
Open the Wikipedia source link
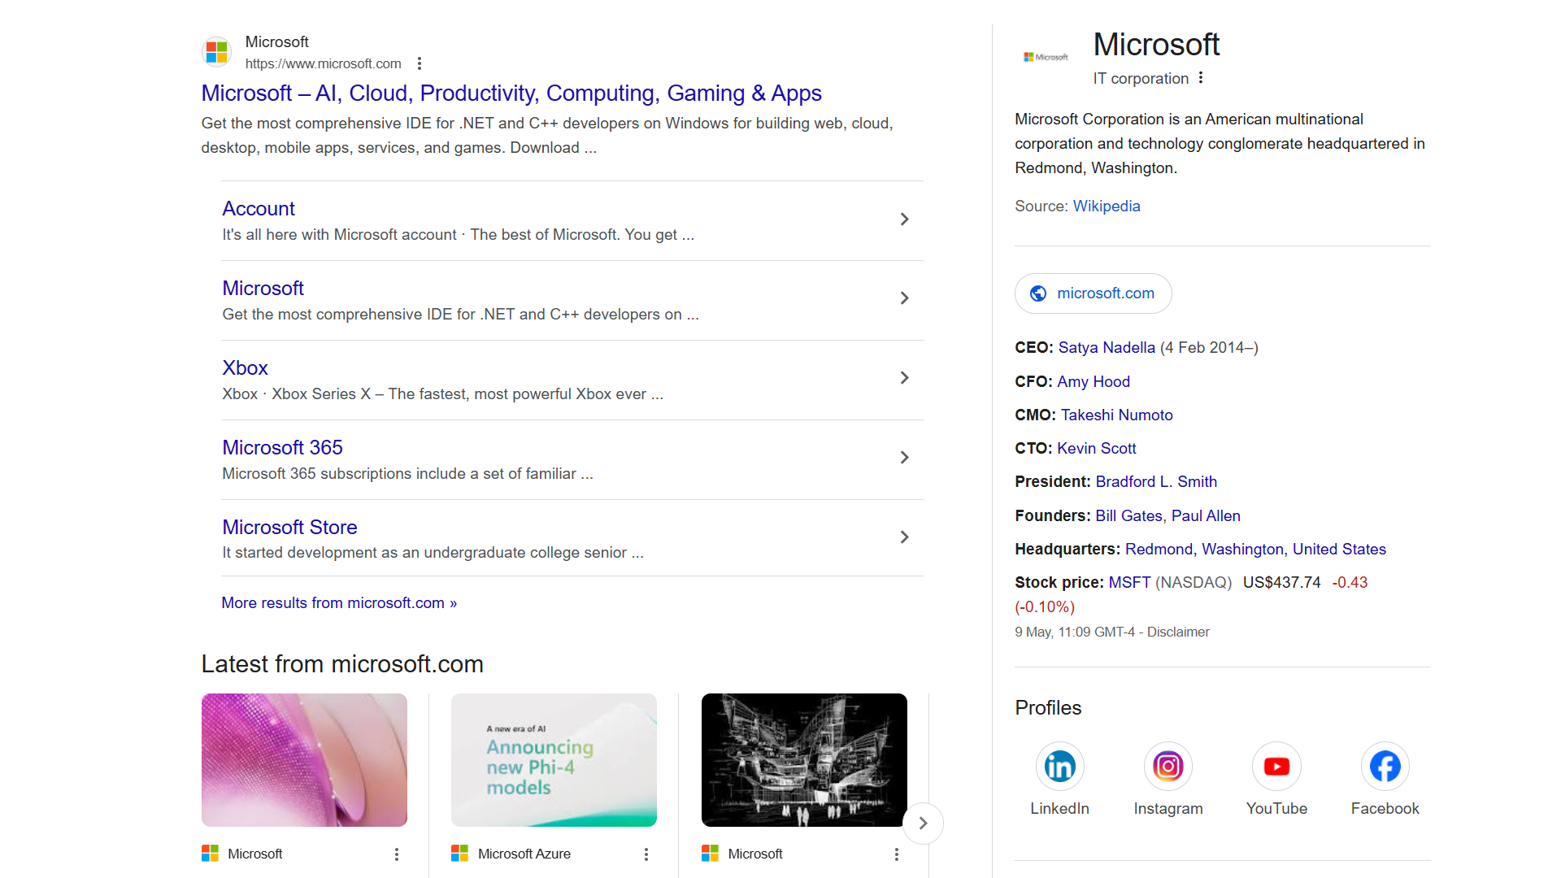tap(1107, 206)
